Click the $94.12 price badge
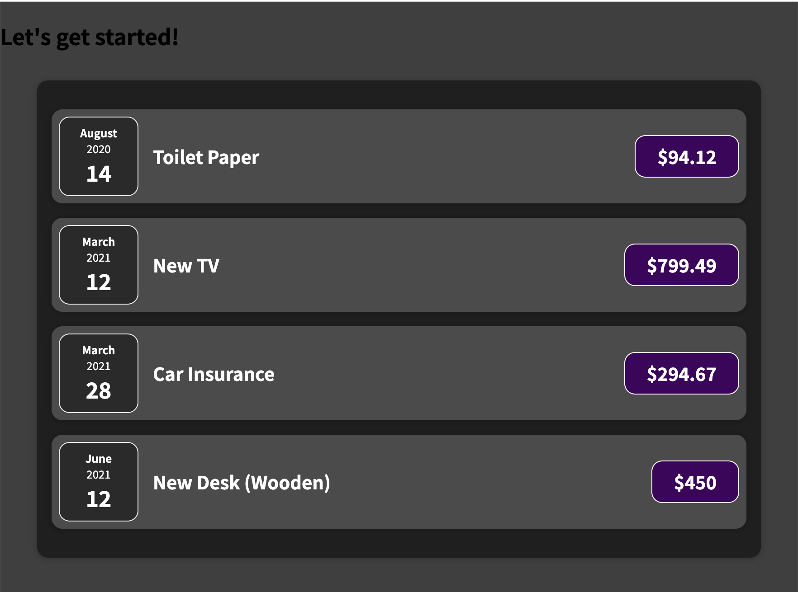The image size is (798, 592). click(x=687, y=156)
